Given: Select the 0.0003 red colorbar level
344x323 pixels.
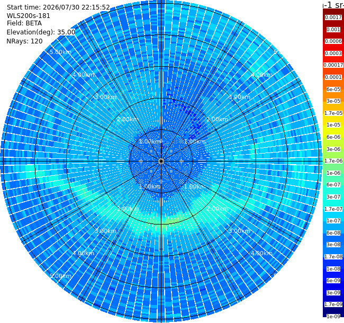Looking at the screenshot, I should [333, 53].
